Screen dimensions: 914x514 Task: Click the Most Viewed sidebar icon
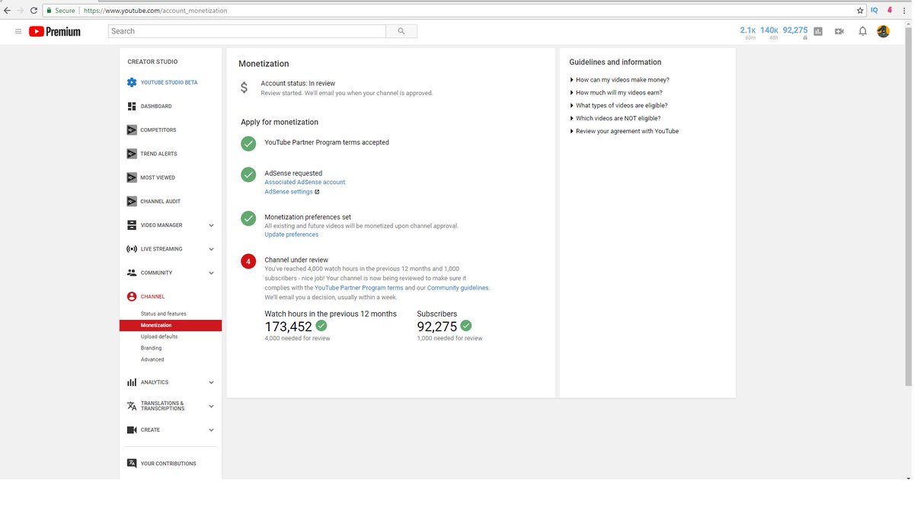(x=132, y=177)
